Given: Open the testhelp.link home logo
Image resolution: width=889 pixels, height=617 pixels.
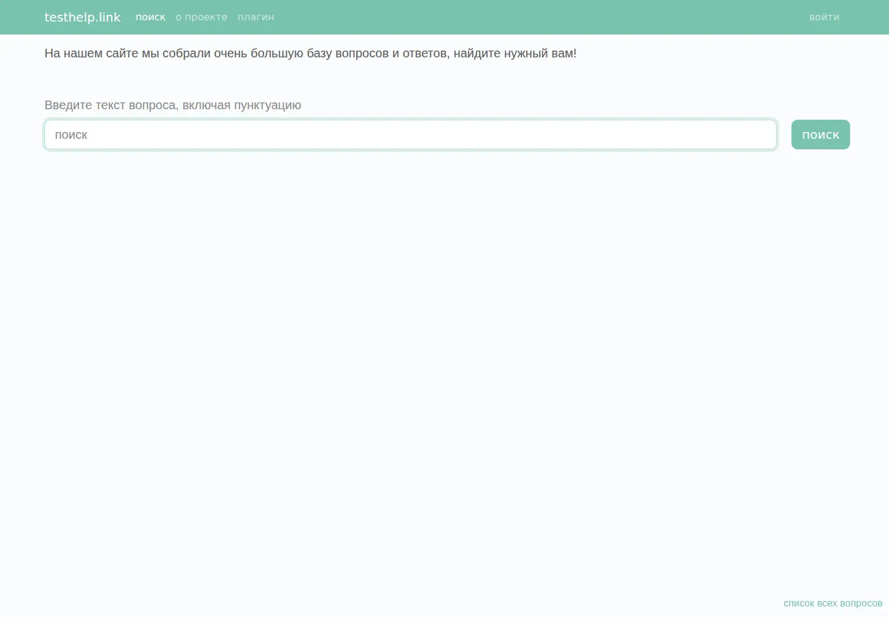Looking at the screenshot, I should coord(83,17).
